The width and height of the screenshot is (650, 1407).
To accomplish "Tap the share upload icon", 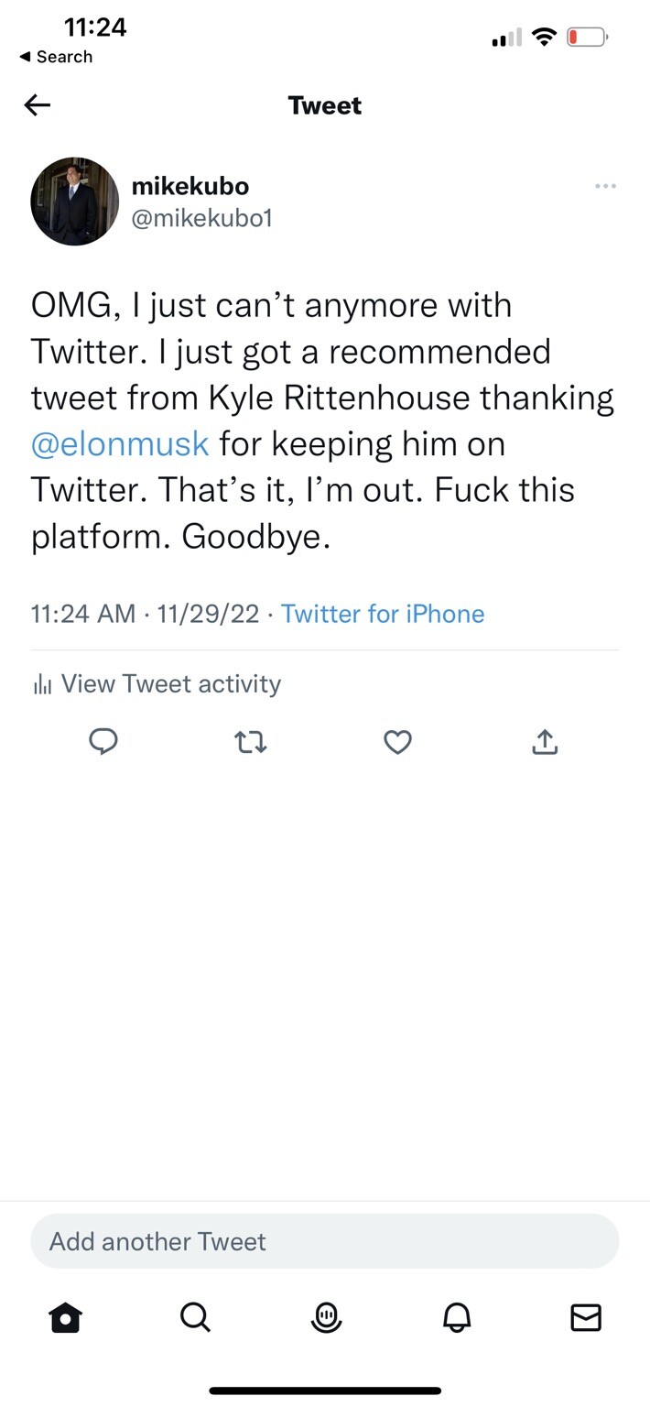I will point(545,741).
